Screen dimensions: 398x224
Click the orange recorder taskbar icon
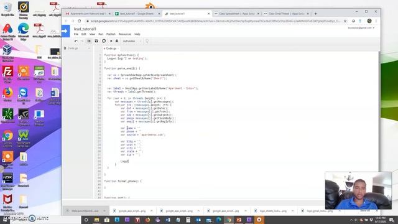point(259,220)
